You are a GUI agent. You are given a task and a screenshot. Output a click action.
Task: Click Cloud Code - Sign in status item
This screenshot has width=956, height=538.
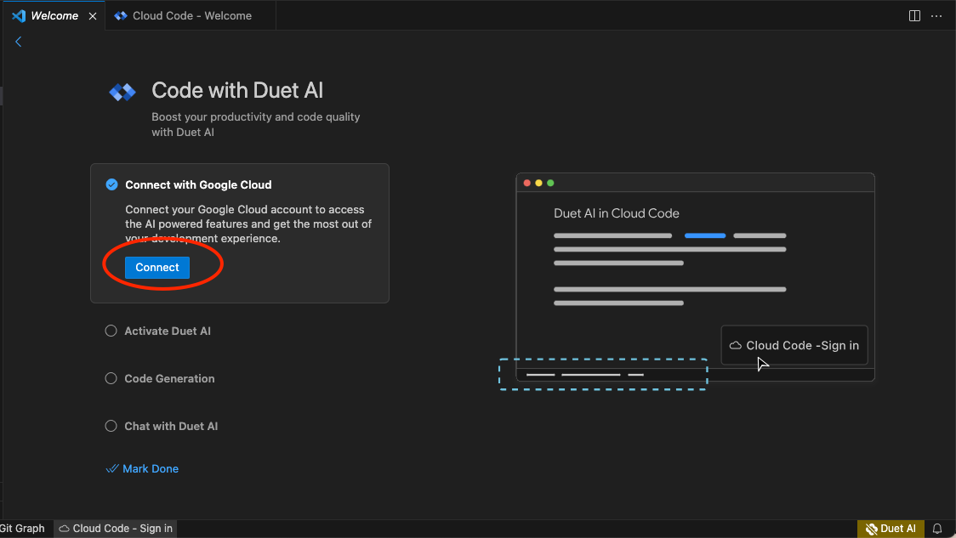tap(116, 529)
